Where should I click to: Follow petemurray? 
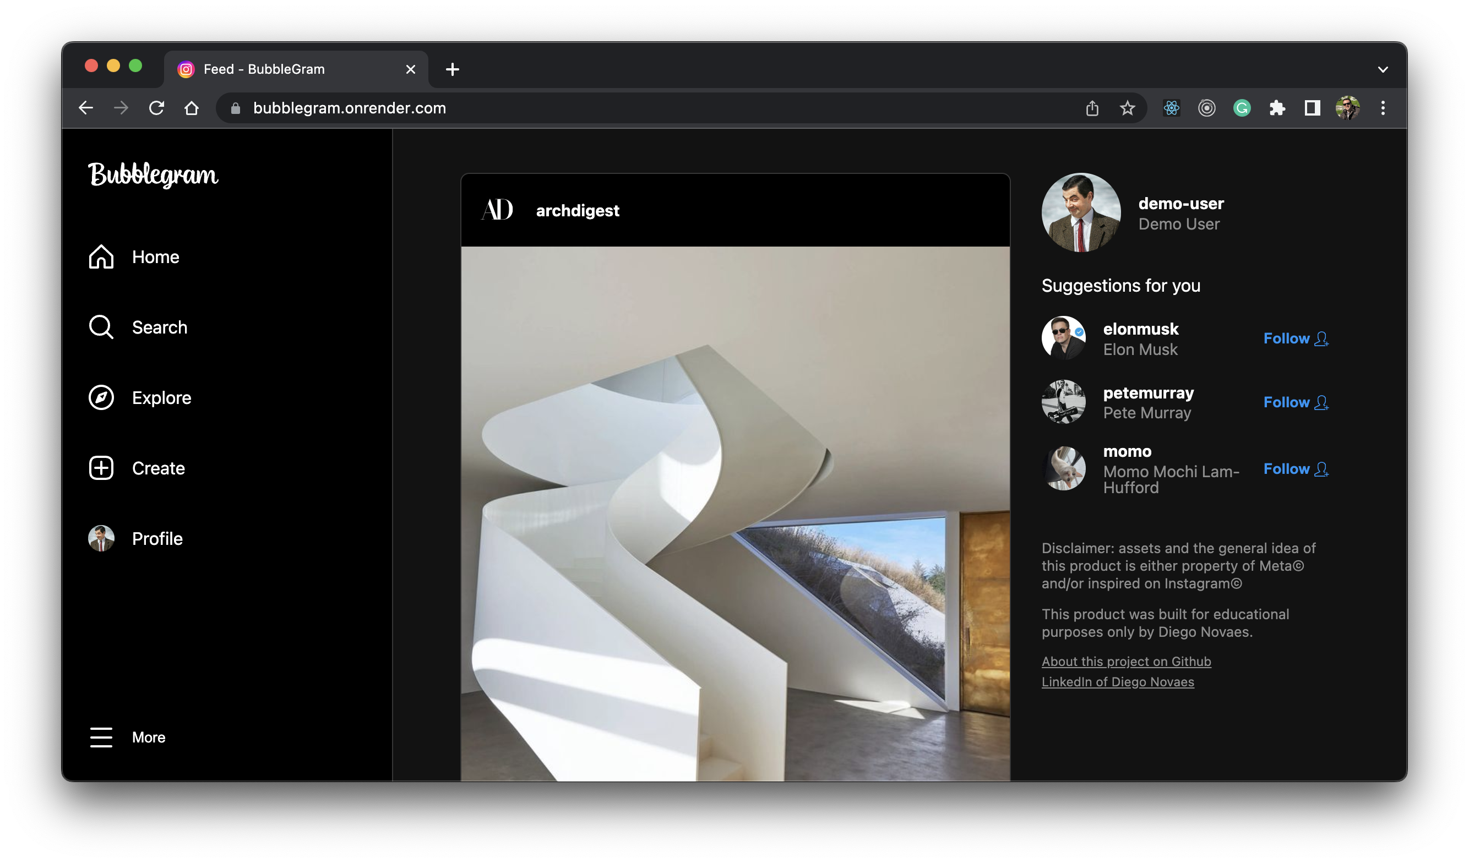point(1296,402)
